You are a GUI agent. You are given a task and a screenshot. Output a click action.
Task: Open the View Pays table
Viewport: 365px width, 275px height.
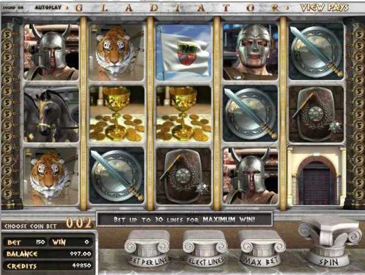click(x=324, y=8)
